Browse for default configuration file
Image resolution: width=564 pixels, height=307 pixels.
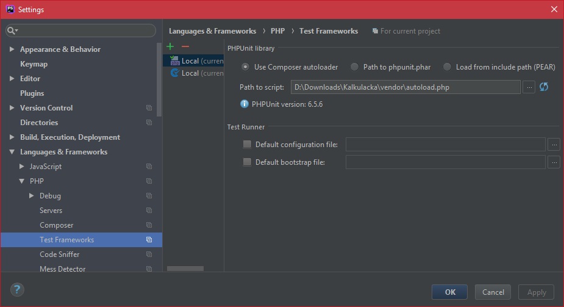[x=554, y=144]
